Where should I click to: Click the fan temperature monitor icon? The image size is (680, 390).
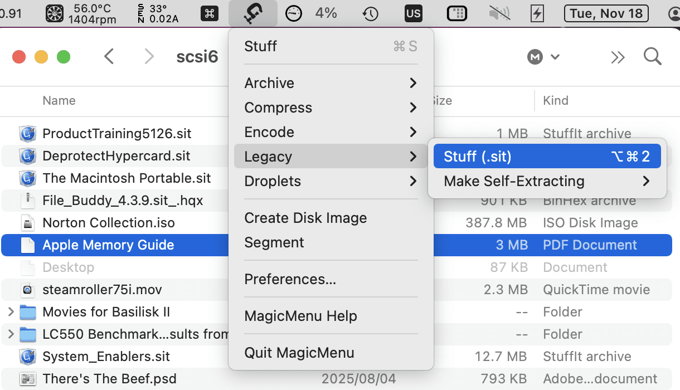coord(54,13)
